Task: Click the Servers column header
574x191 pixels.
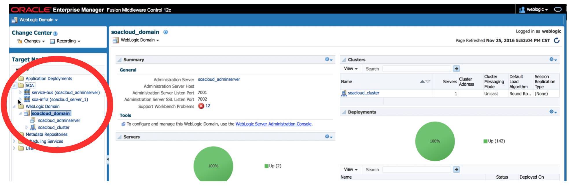Action: coord(450,82)
